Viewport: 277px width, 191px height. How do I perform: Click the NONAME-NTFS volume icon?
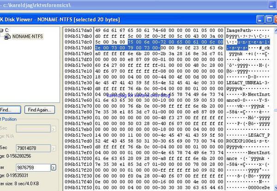pyautogui.click(x=7, y=36)
